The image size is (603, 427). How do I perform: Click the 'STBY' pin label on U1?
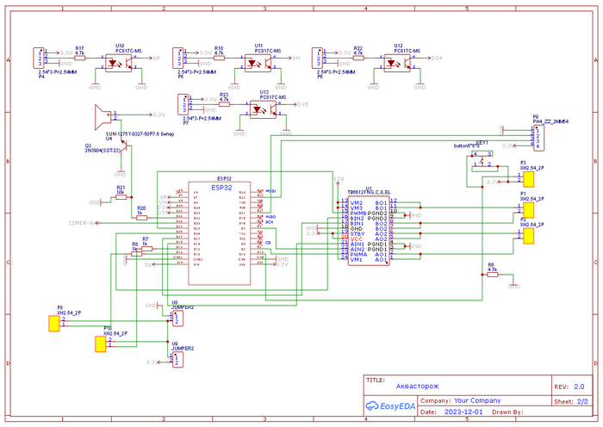[x=357, y=233]
